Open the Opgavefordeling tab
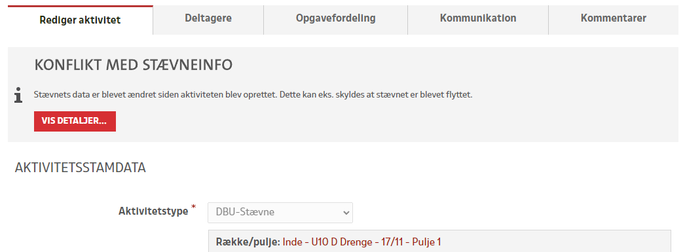The width and height of the screenshot is (685, 252). click(335, 18)
